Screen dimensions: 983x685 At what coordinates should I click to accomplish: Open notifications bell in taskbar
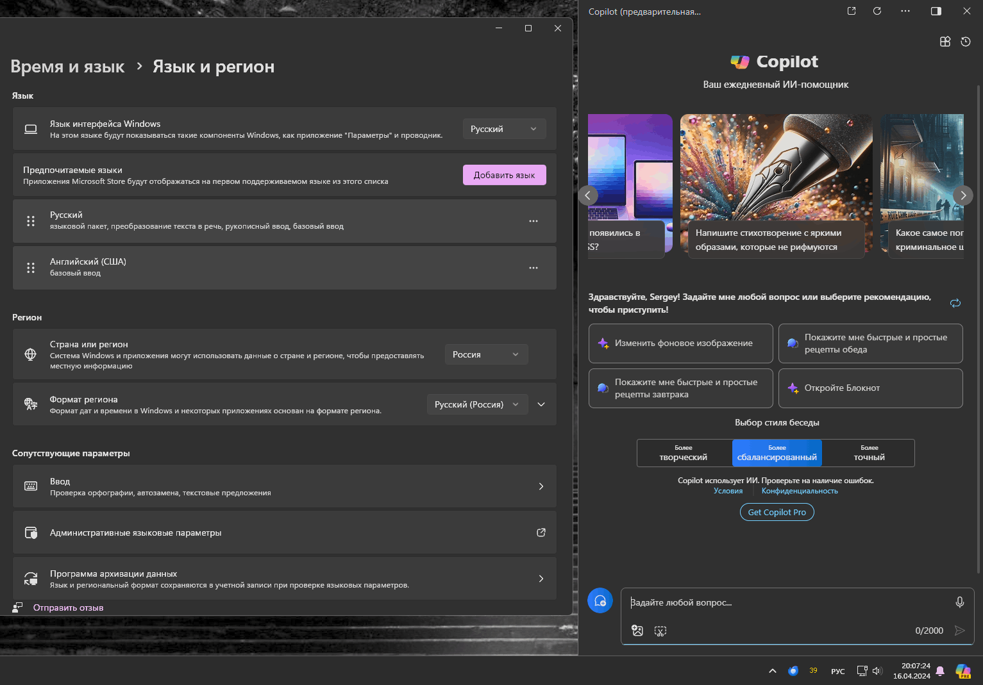coord(940,671)
